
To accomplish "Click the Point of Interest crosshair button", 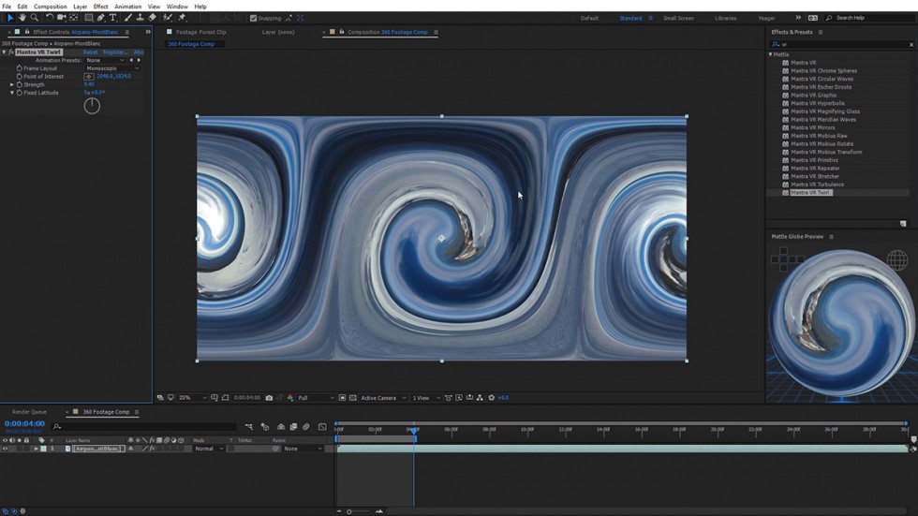I will [x=89, y=77].
